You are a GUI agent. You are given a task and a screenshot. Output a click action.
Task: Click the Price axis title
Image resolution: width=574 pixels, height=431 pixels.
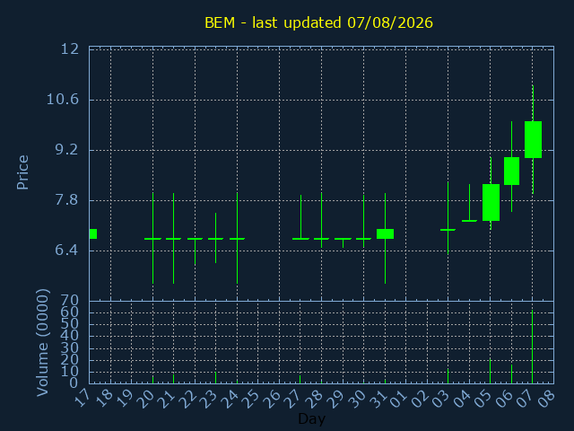tap(22, 172)
